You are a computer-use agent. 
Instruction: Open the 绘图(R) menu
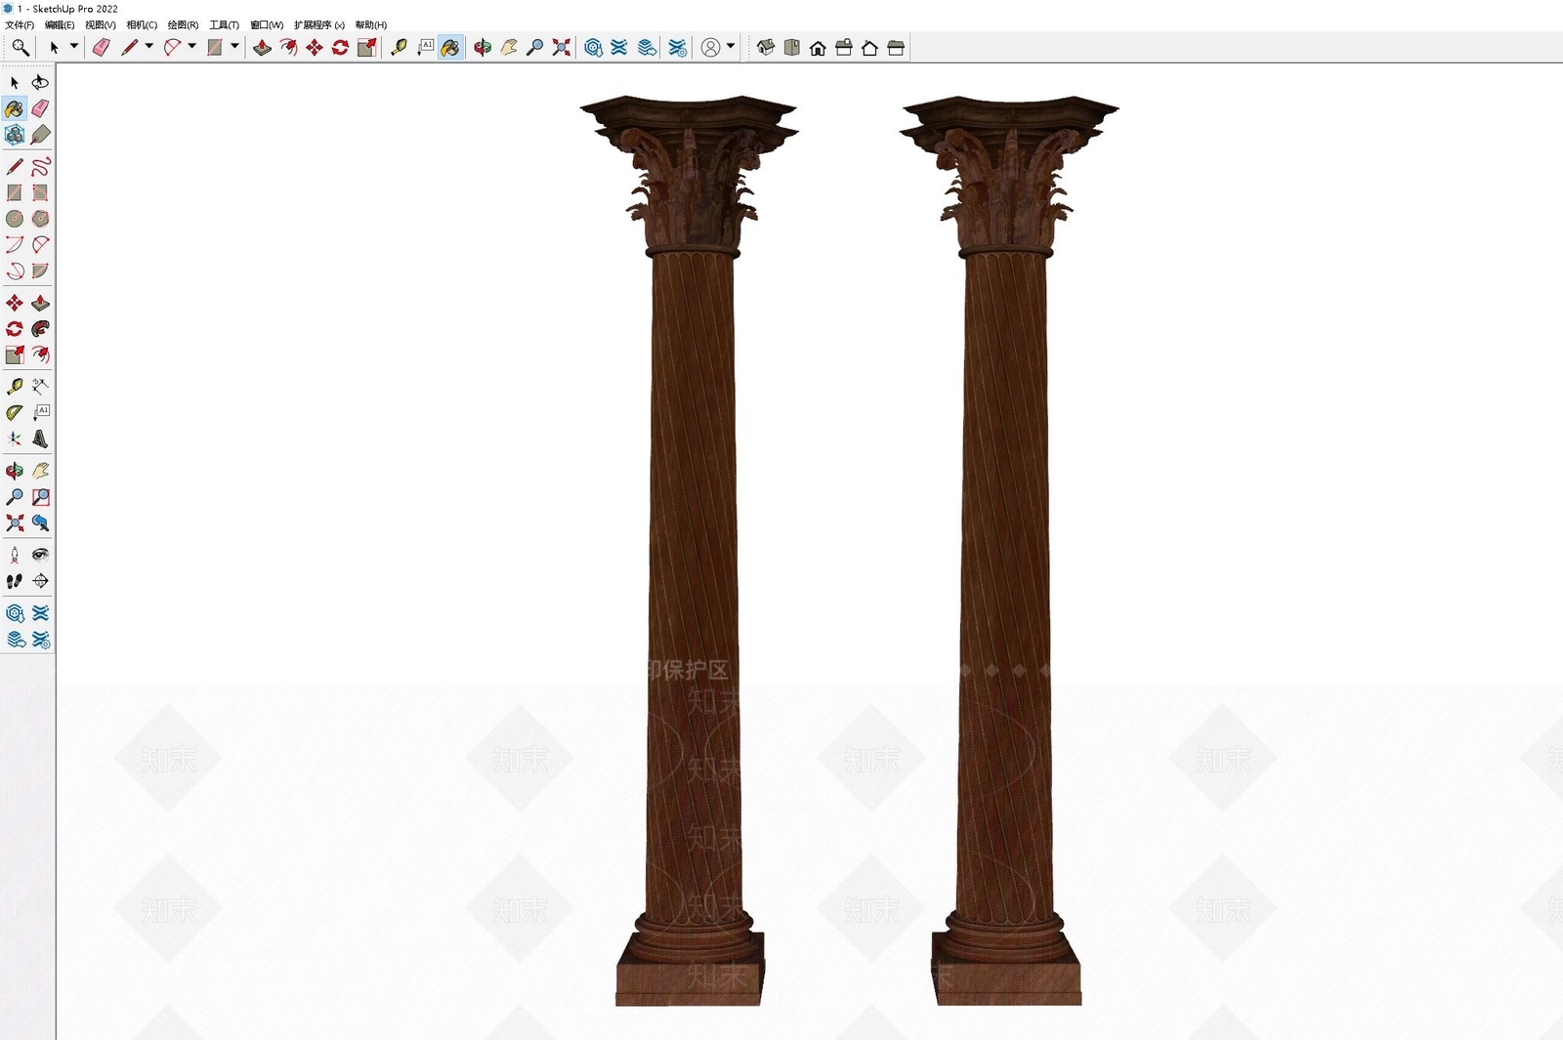pyautogui.click(x=183, y=25)
